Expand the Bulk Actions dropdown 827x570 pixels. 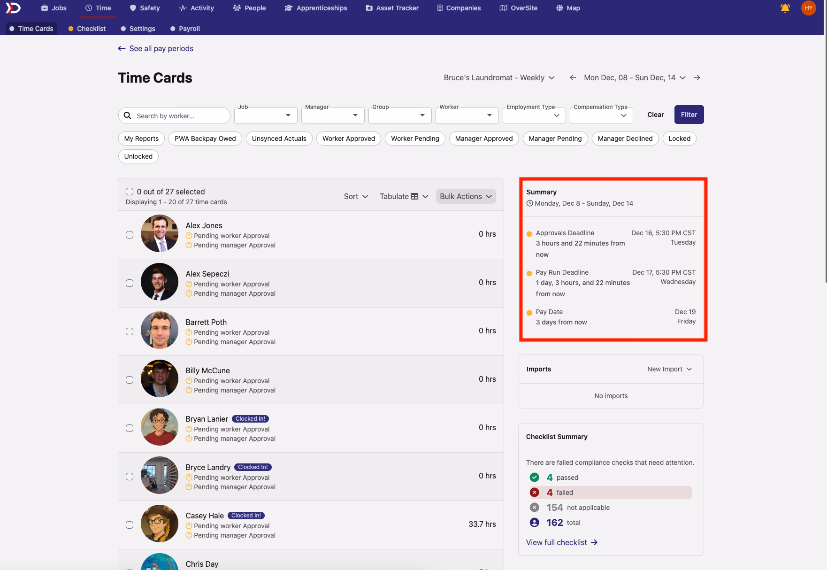point(466,196)
